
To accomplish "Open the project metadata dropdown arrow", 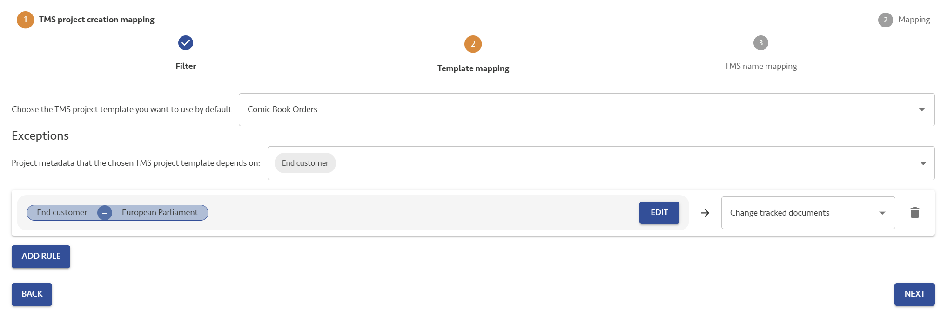I will coord(923,163).
